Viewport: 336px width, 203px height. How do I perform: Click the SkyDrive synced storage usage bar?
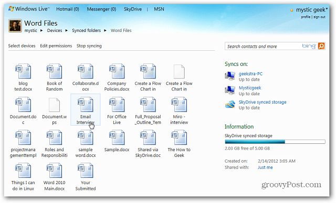275,141
